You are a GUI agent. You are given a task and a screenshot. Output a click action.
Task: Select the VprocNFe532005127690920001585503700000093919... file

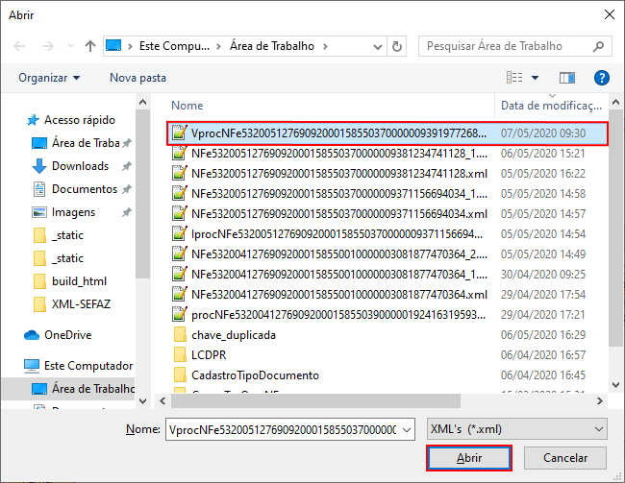pos(387,133)
